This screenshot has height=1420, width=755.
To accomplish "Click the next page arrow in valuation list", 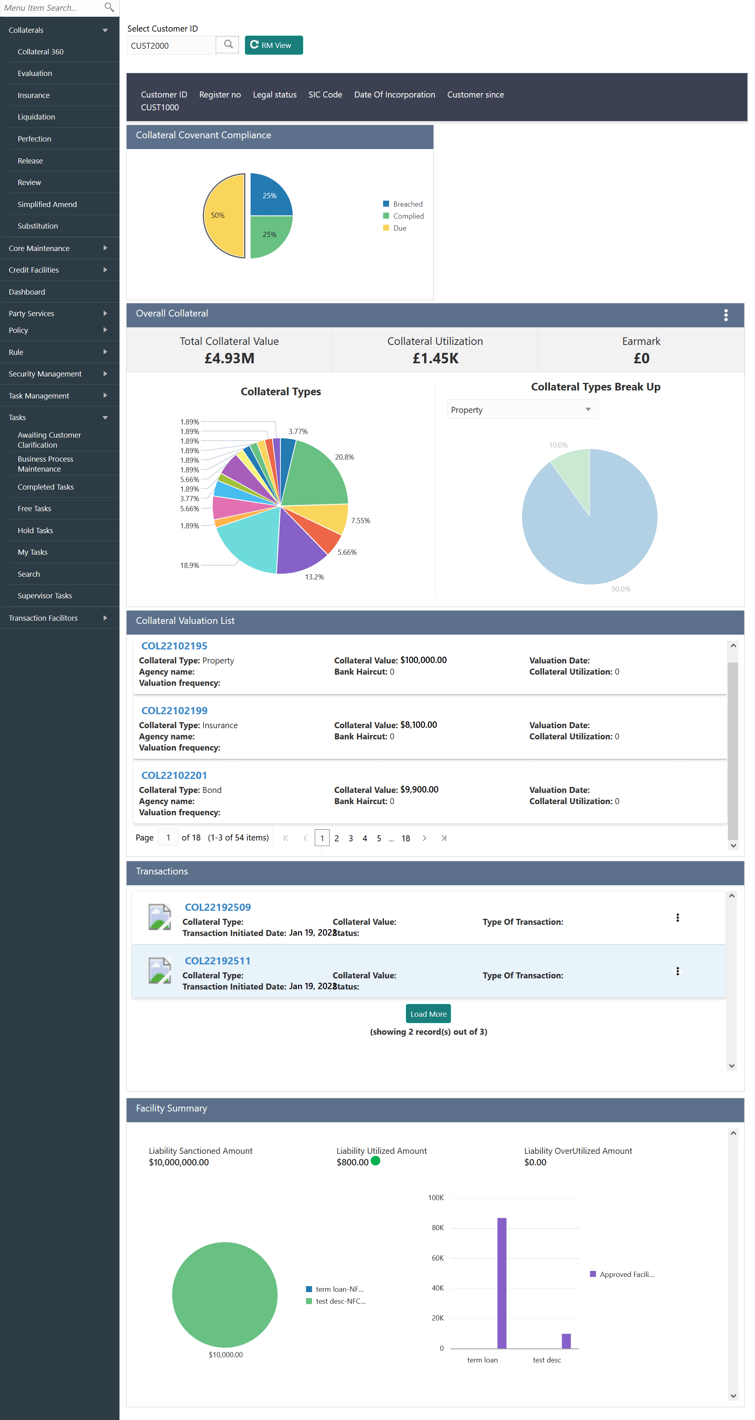I will [424, 837].
